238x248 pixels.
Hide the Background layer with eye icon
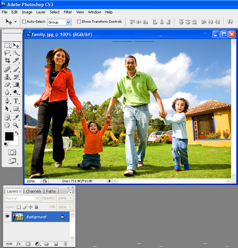[7, 216]
